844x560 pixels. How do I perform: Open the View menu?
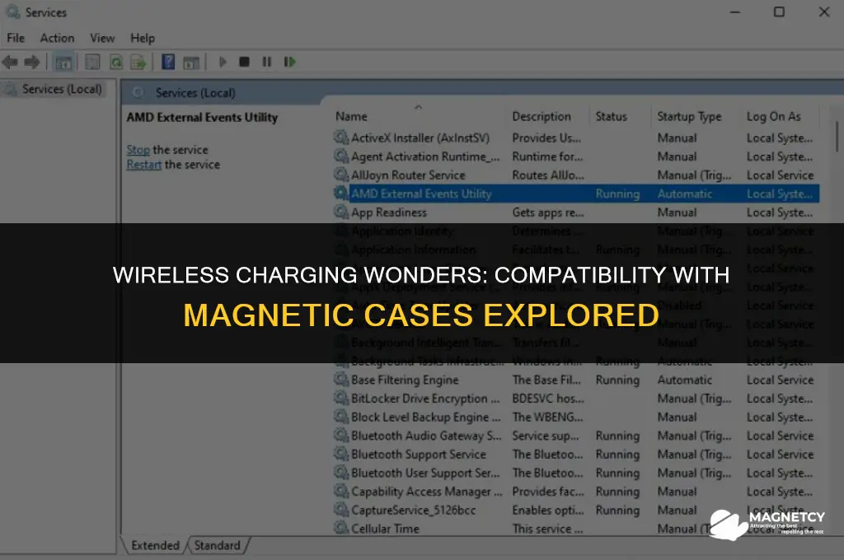[102, 38]
